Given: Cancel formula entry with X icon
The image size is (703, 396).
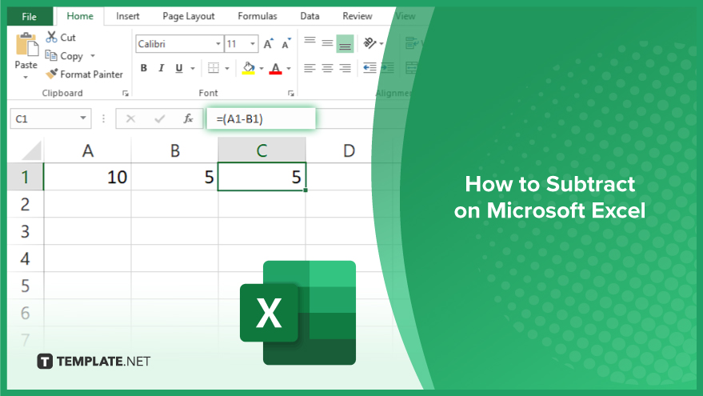Looking at the screenshot, I should click(130, 119).
